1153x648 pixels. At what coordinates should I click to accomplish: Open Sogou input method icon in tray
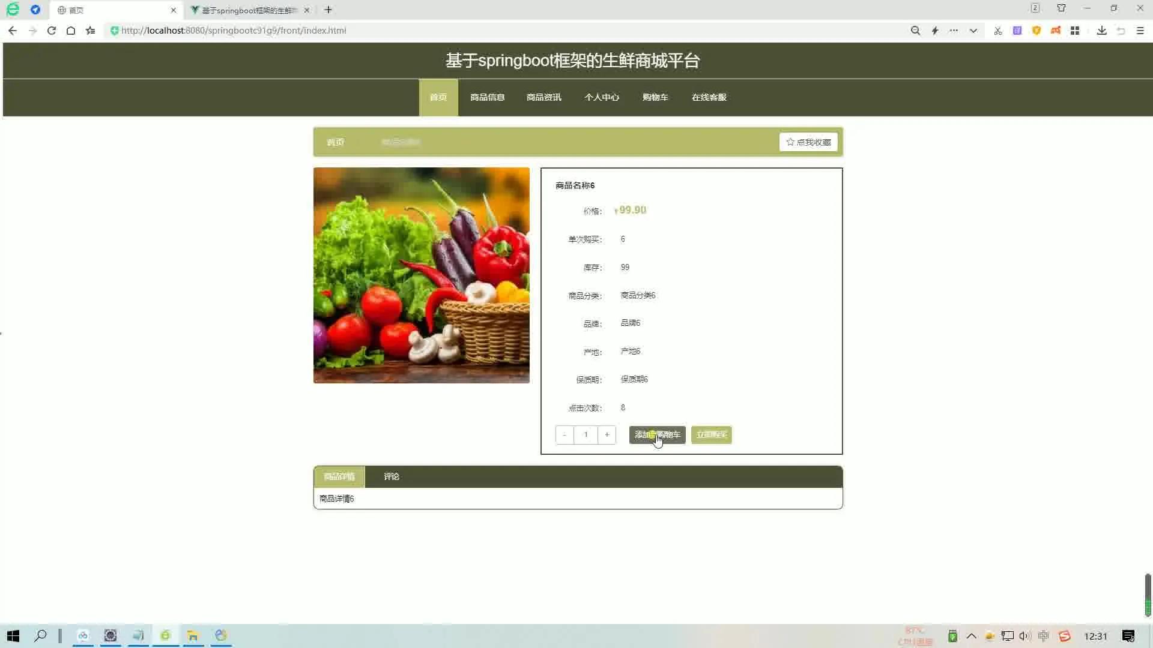pos(1064,635)
